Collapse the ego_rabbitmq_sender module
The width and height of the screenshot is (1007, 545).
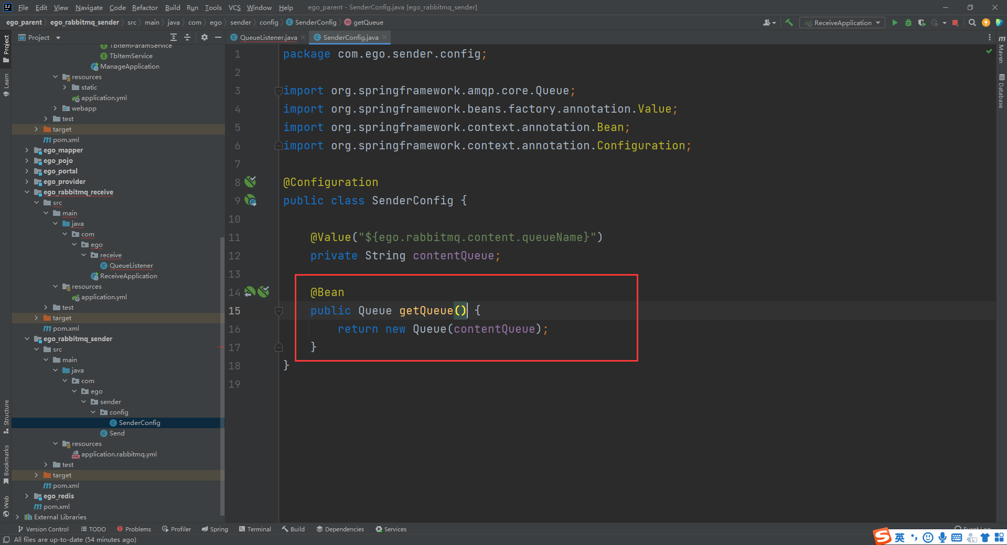[27, 339]
